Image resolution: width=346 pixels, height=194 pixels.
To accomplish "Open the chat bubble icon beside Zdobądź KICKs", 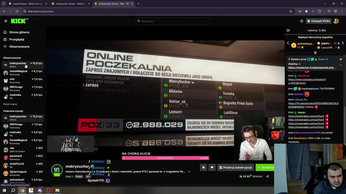I will pyautogui.click(x=302, y=21).
